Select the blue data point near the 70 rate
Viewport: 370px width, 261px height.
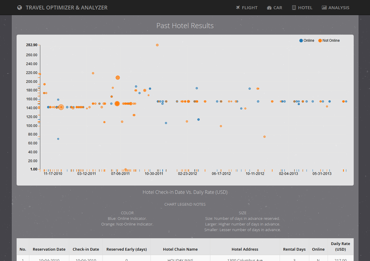click(x=58, y=139)
